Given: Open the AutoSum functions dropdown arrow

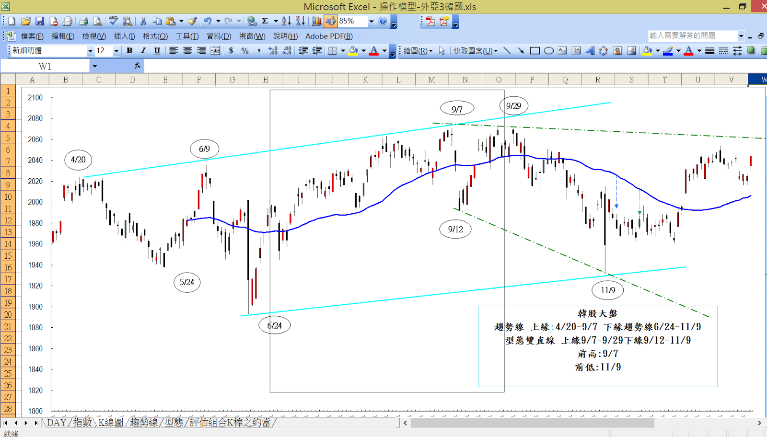Looking at the screenshot, I should (276, 21).
